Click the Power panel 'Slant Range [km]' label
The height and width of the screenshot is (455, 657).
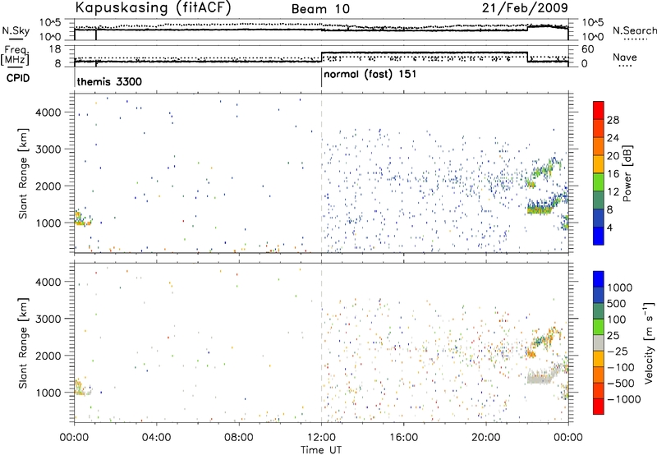point(23,173)
